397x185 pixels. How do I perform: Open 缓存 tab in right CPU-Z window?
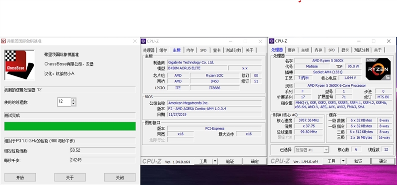[292, 50]
